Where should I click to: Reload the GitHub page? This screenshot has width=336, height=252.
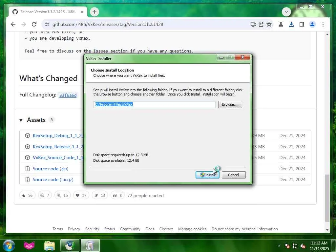pyautogui.click(x=34, y=24)
